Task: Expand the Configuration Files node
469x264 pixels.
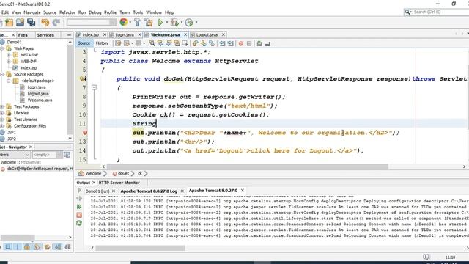Action: coord(2,126)
